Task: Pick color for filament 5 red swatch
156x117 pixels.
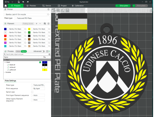Action: [5, 36]
